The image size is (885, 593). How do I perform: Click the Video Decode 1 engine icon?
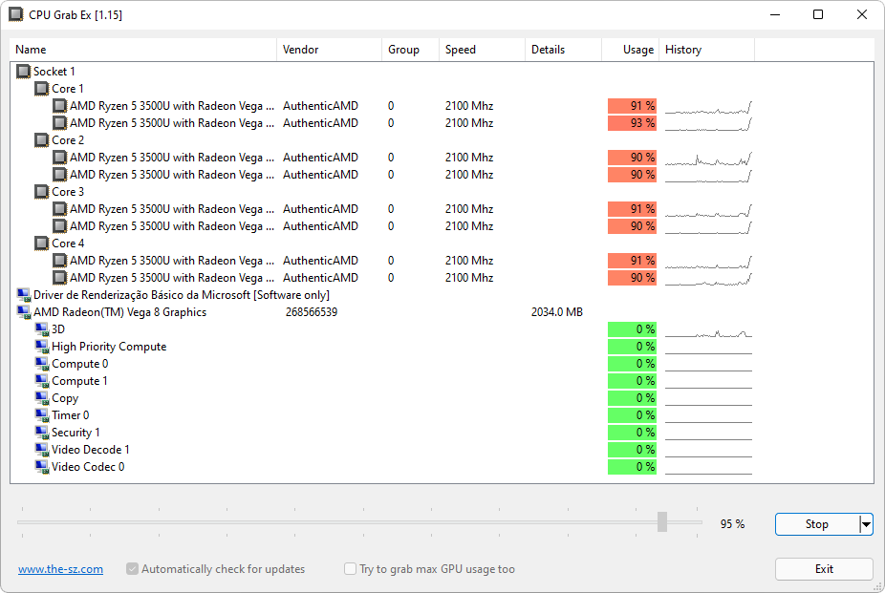point(42,450)
